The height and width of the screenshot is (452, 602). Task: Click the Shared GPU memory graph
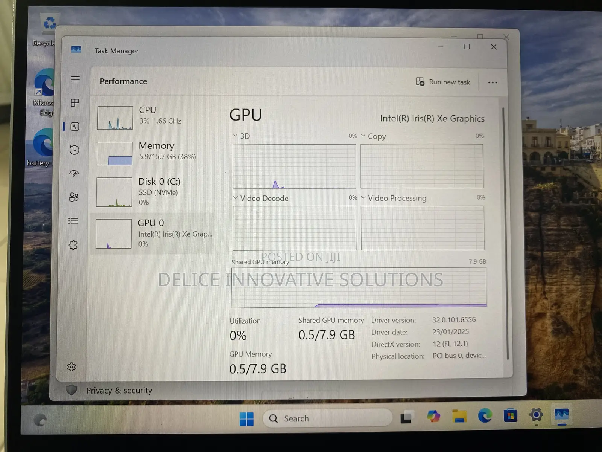pos(359,287)
